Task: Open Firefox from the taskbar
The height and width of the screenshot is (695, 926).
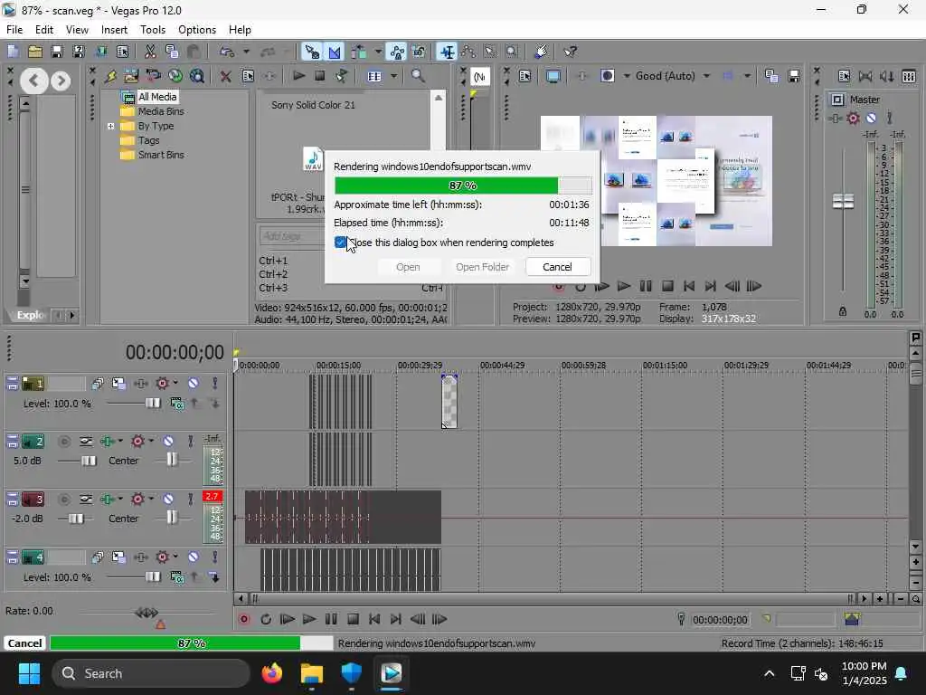Action: [x=272, y=673]
